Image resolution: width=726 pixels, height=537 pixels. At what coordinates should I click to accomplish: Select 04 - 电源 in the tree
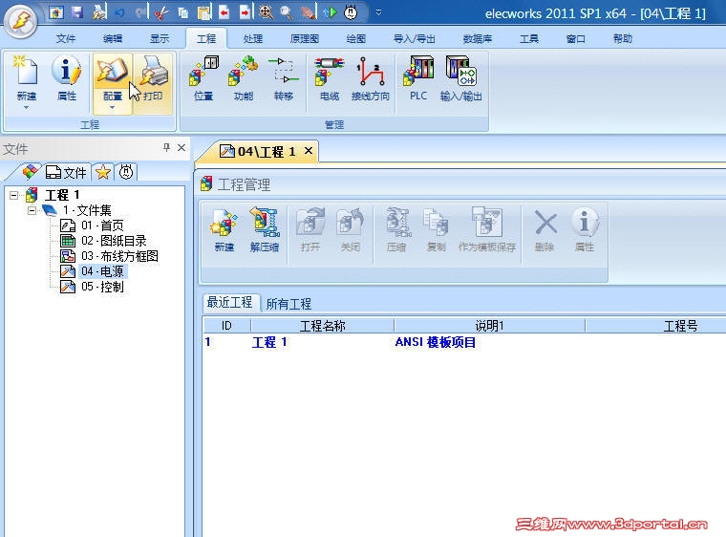pos(93,271)
